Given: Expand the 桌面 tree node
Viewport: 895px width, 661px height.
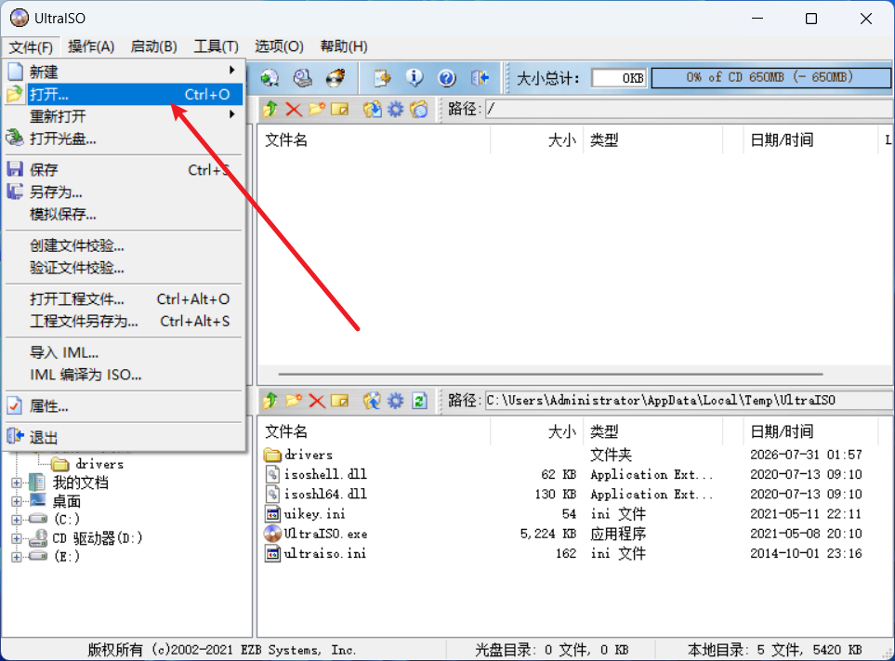Looking at the screenshot, I should point(17,502).
